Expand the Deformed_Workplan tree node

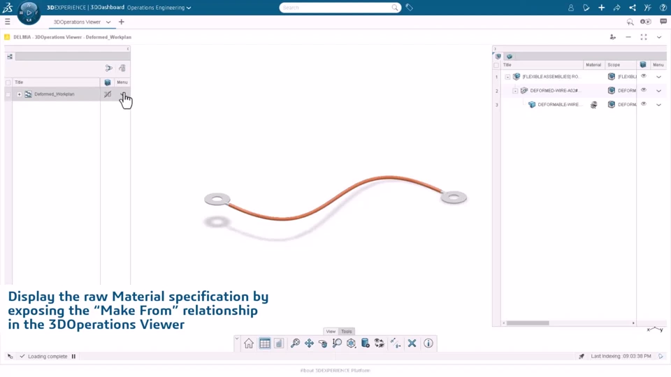(20, 94)
